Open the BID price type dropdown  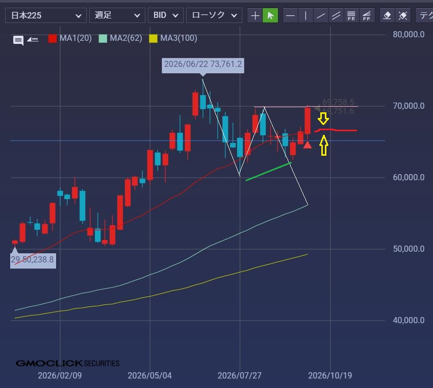point(166,15)
